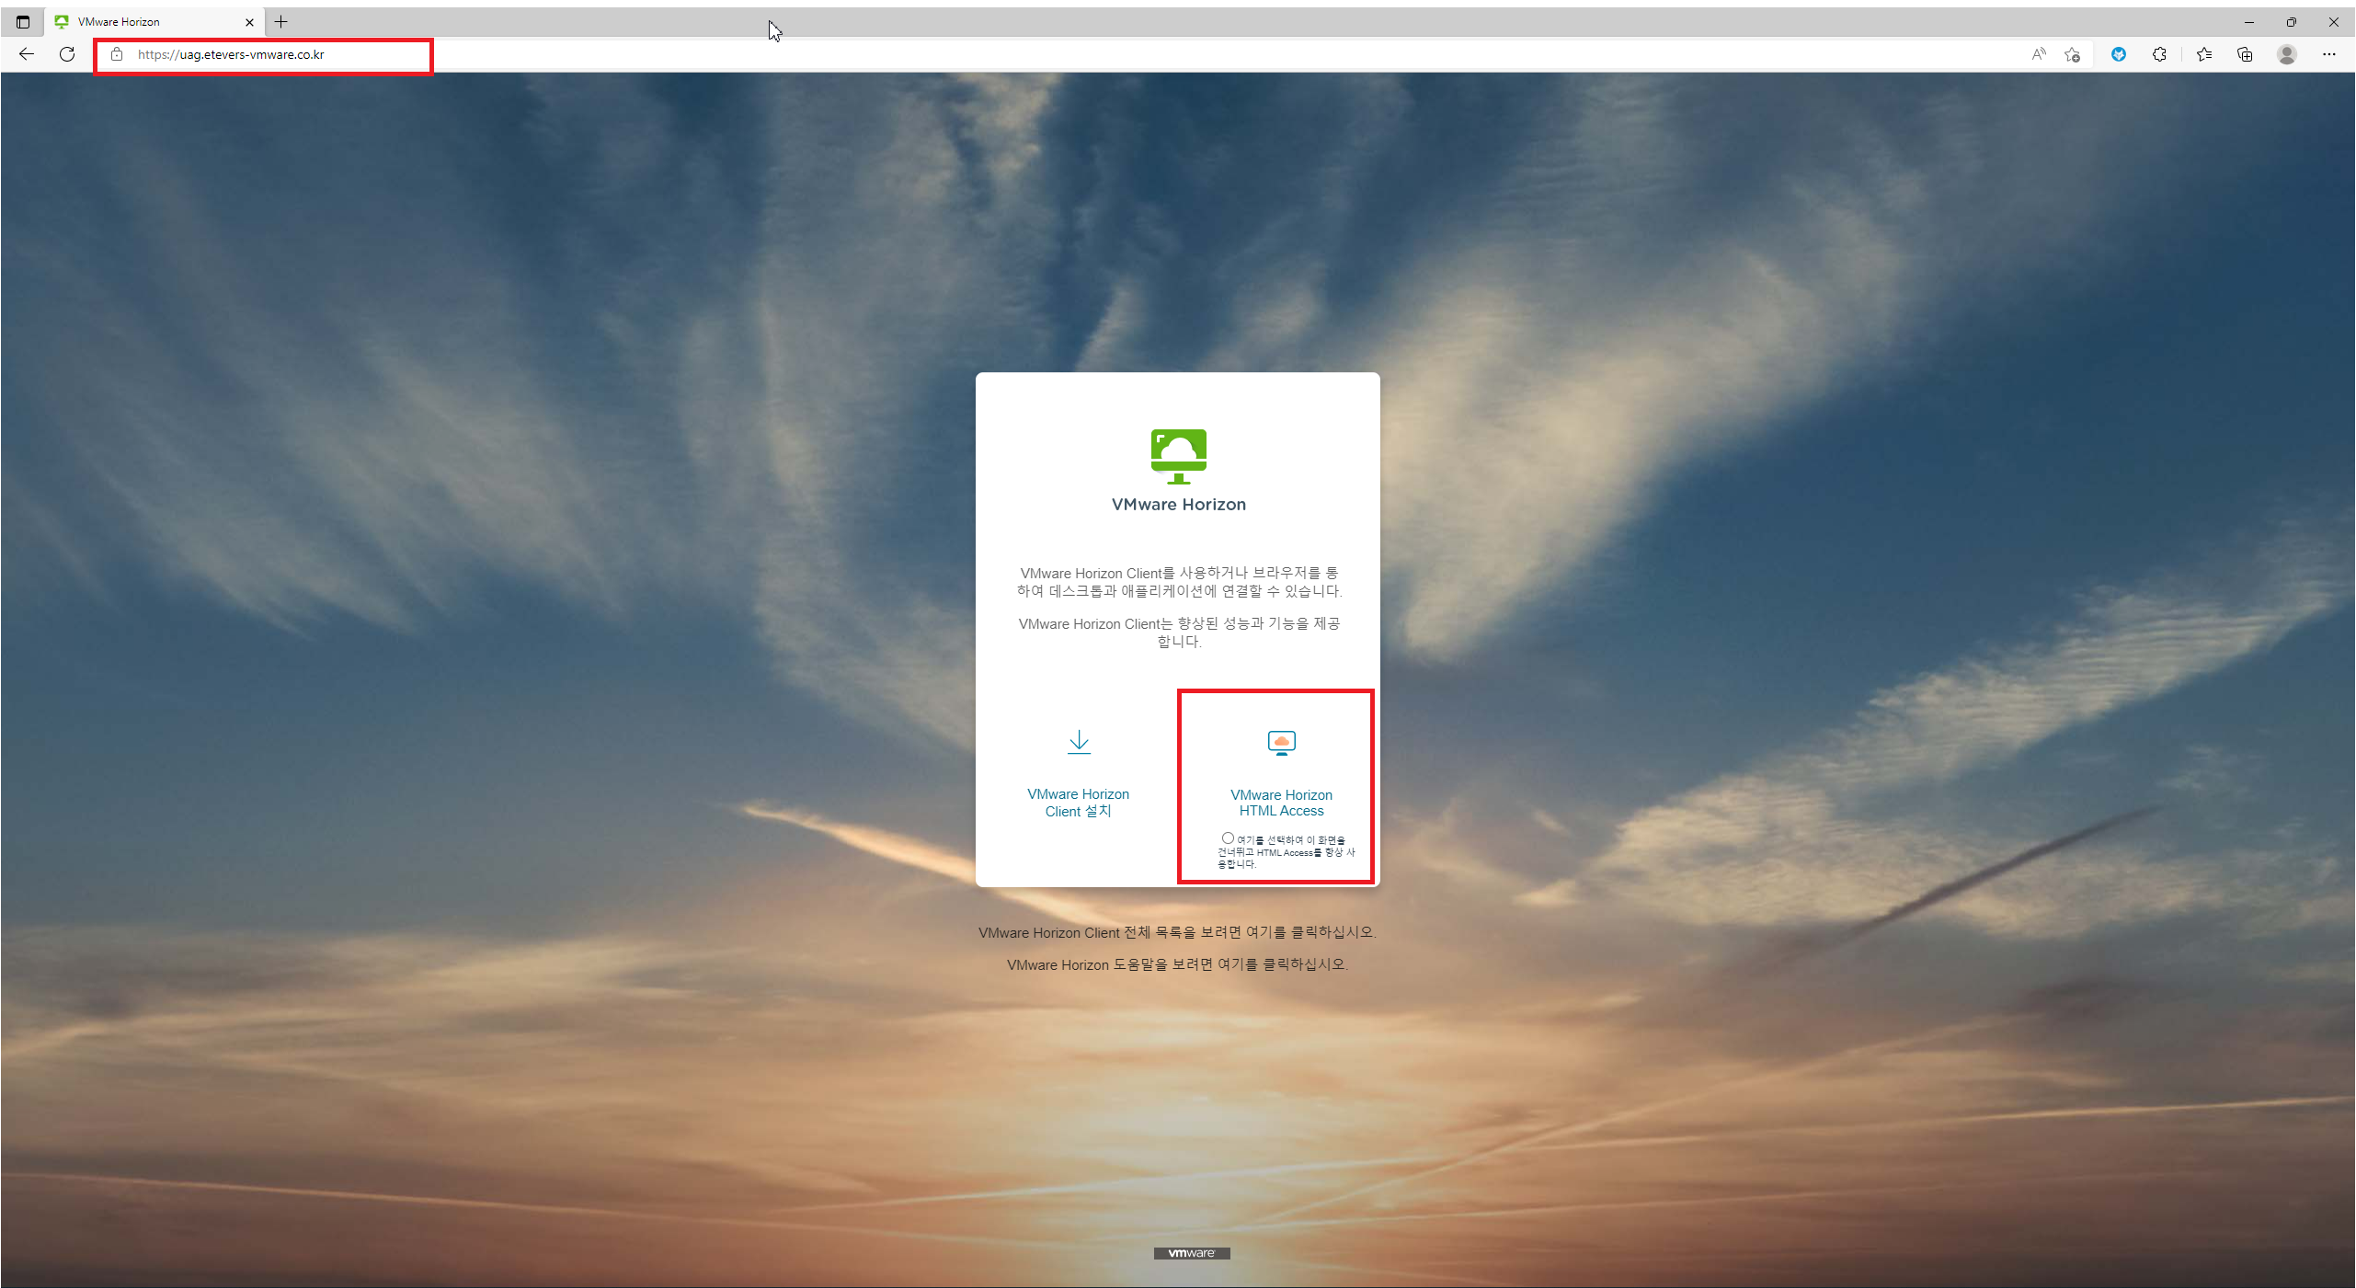Viewport: 2356px width, 1288px height.
Task: View site information via the lock icon
Action: (x=117, y=54)
